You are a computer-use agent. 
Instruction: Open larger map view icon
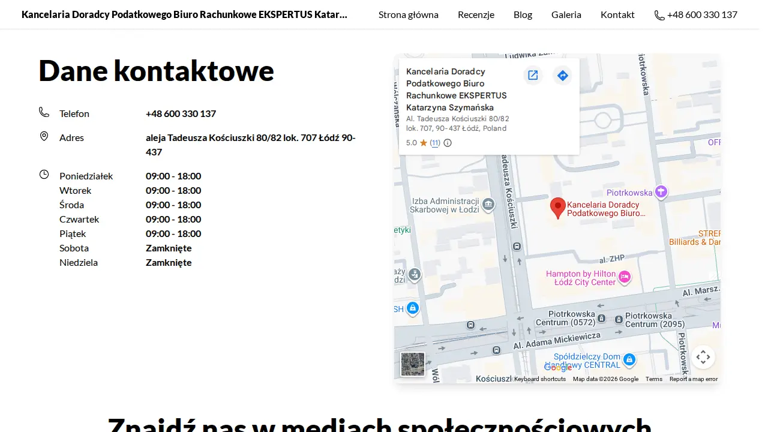pyautogui.click(x=533, y=75)
